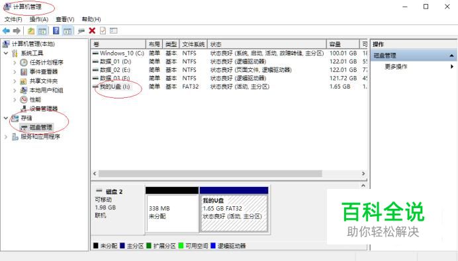Click the red X Delete toolbar icon
Screen dimensions: 458x261
[92, 30]
